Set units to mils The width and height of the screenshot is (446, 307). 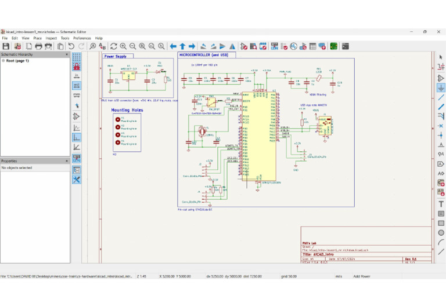[77, 85]
